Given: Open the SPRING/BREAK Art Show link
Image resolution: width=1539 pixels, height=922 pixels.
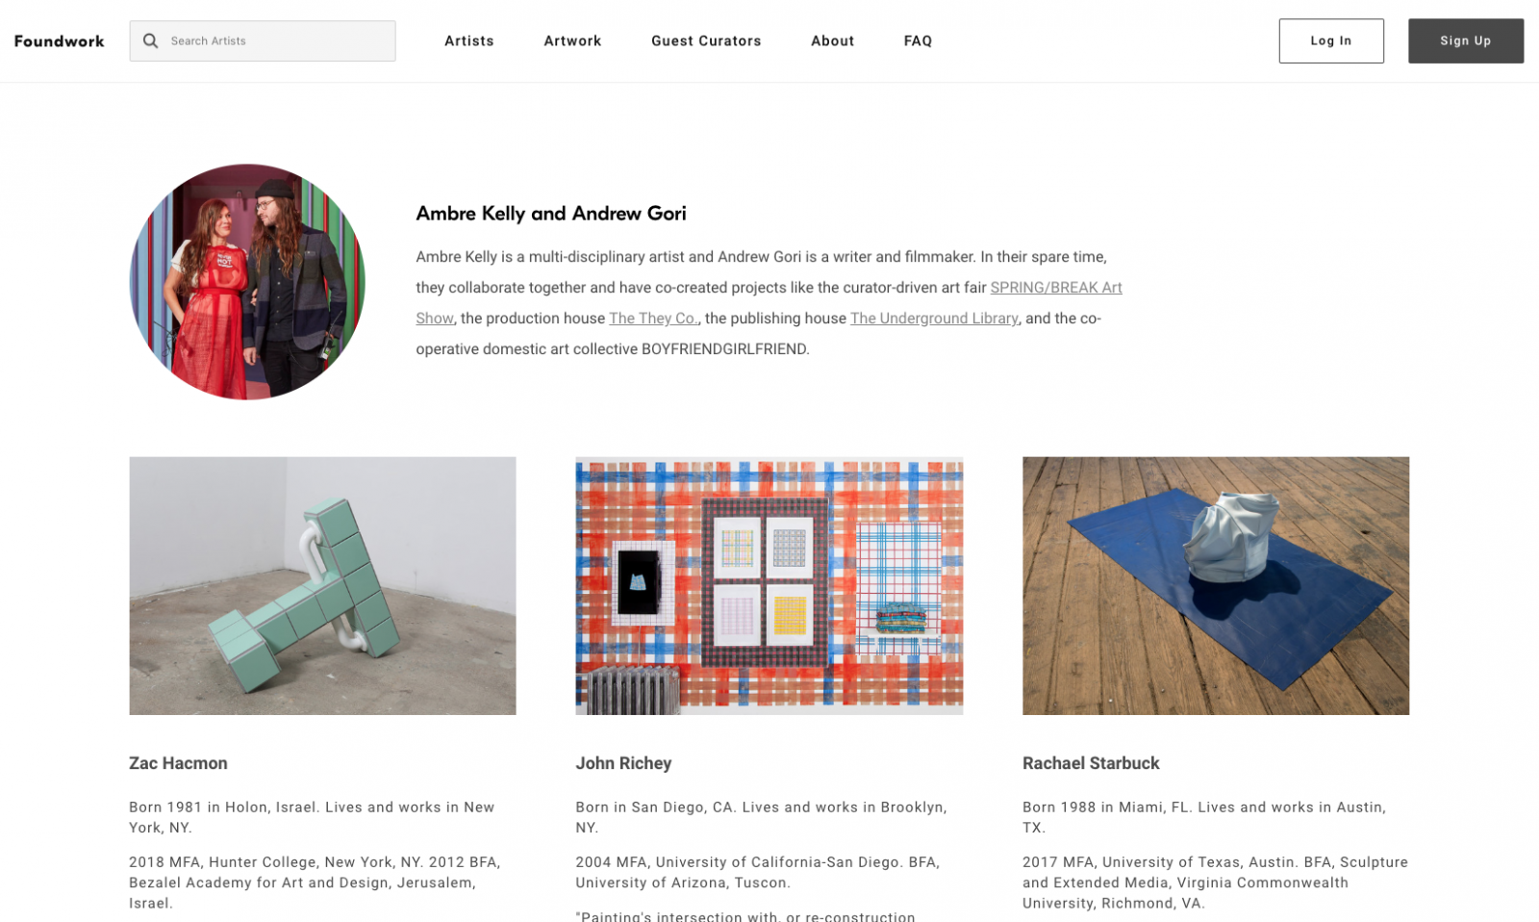Looking at the screenshot, I should pos(1056,287).
